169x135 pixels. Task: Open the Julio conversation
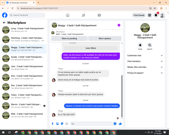coord(24,68)
